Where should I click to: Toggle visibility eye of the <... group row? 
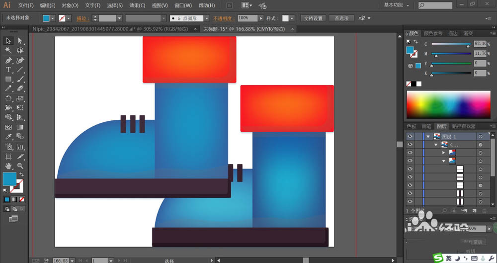(x=410, y=145)
